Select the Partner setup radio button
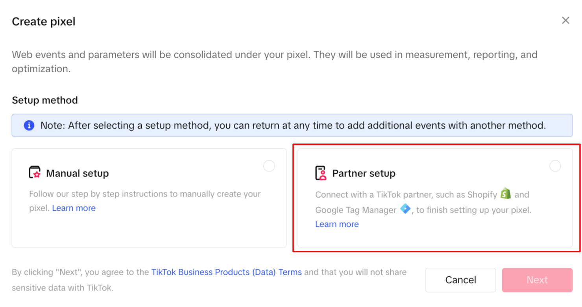This screenshot has width=582, height=307. [x=555, y=166]
